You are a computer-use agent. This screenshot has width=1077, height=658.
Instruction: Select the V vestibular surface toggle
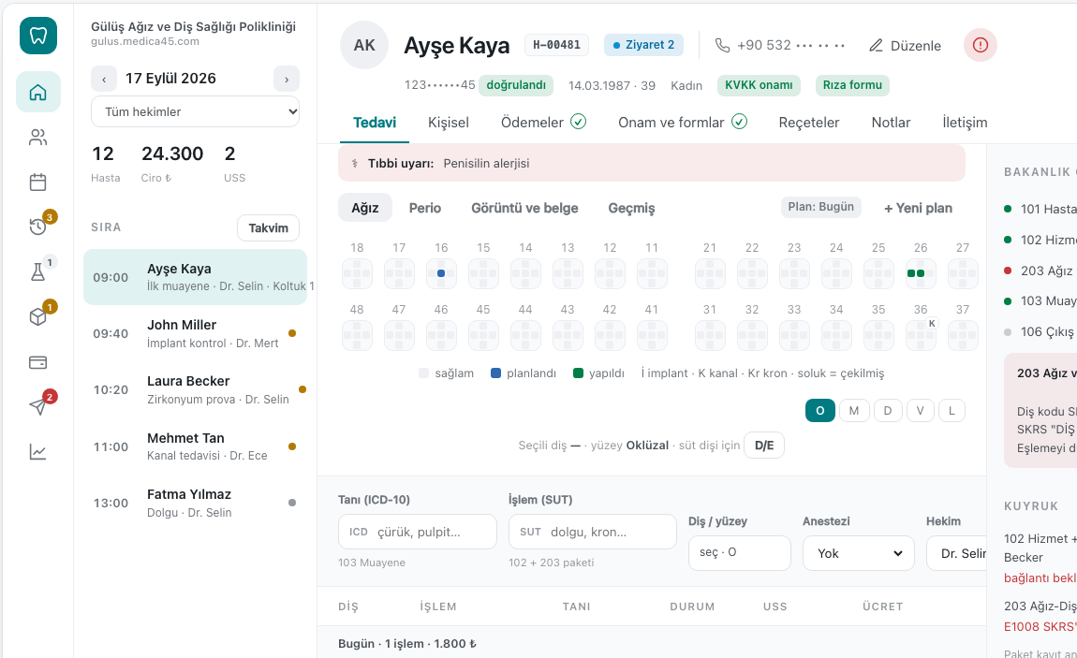(920, 410)
